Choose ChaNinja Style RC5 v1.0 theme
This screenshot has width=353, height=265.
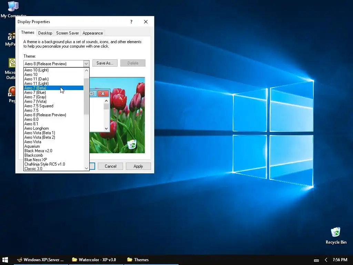coord(53,164)
